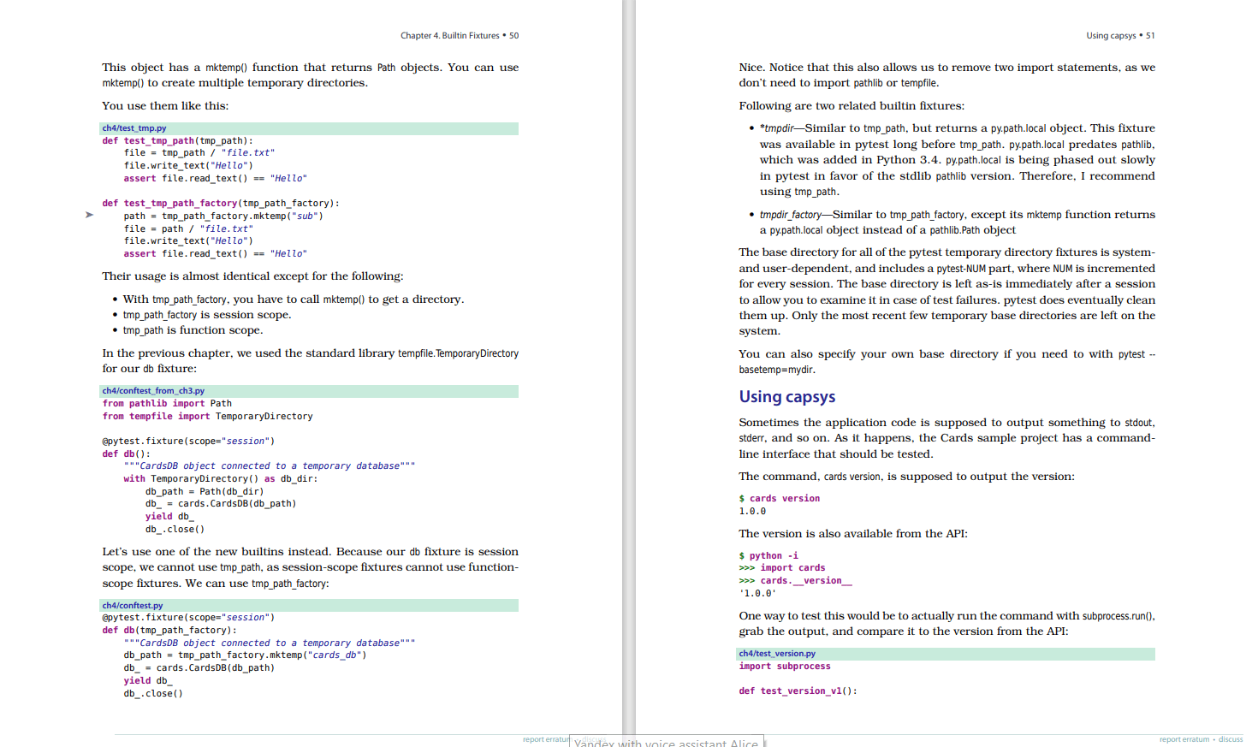Click 'from tempfile import TemporaryDirectory' line
The height and width of the screenshot is (747, 1258).
(208, 417)
